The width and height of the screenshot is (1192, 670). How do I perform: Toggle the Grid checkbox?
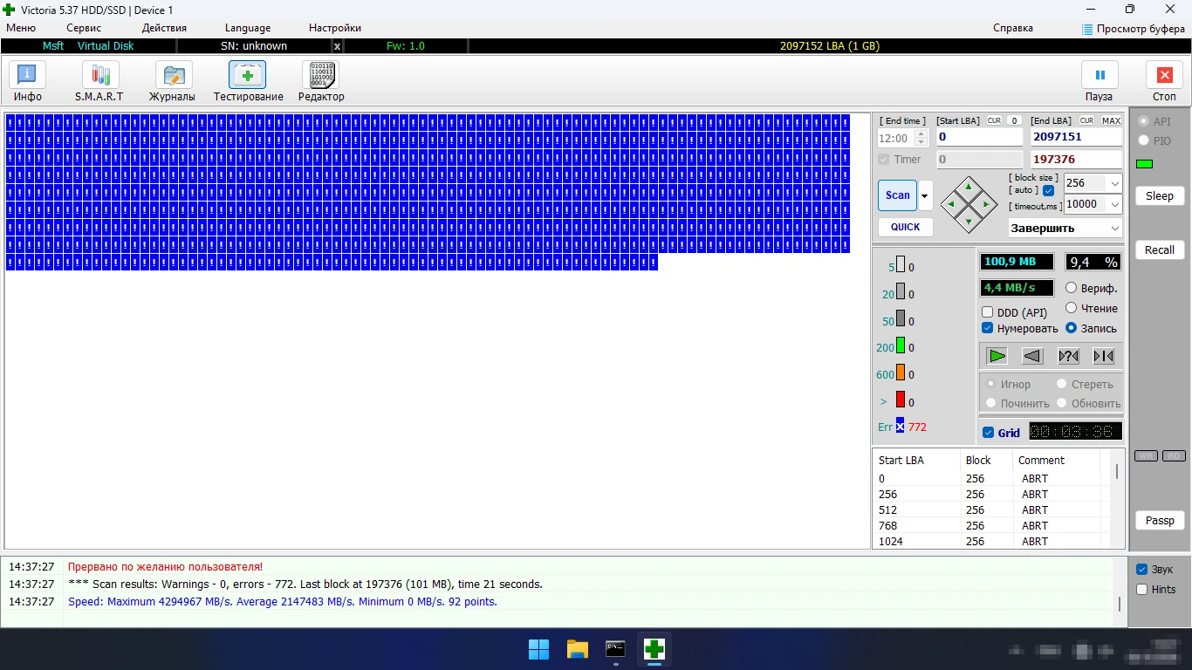pyautogui.click(x=988, y=433)
